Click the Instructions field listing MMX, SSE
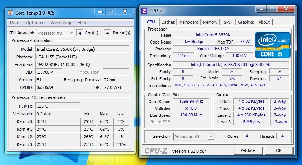The image size is (302, 165). tap(231, 85)
